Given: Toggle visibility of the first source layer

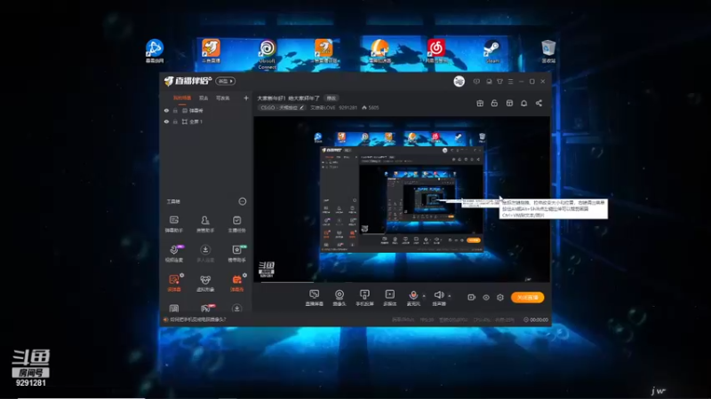Looking at the screenshot, I should 166,110.
